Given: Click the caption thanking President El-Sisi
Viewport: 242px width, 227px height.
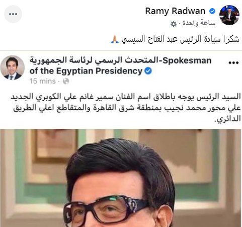Looking at the screenshot, I should point(175,39).
